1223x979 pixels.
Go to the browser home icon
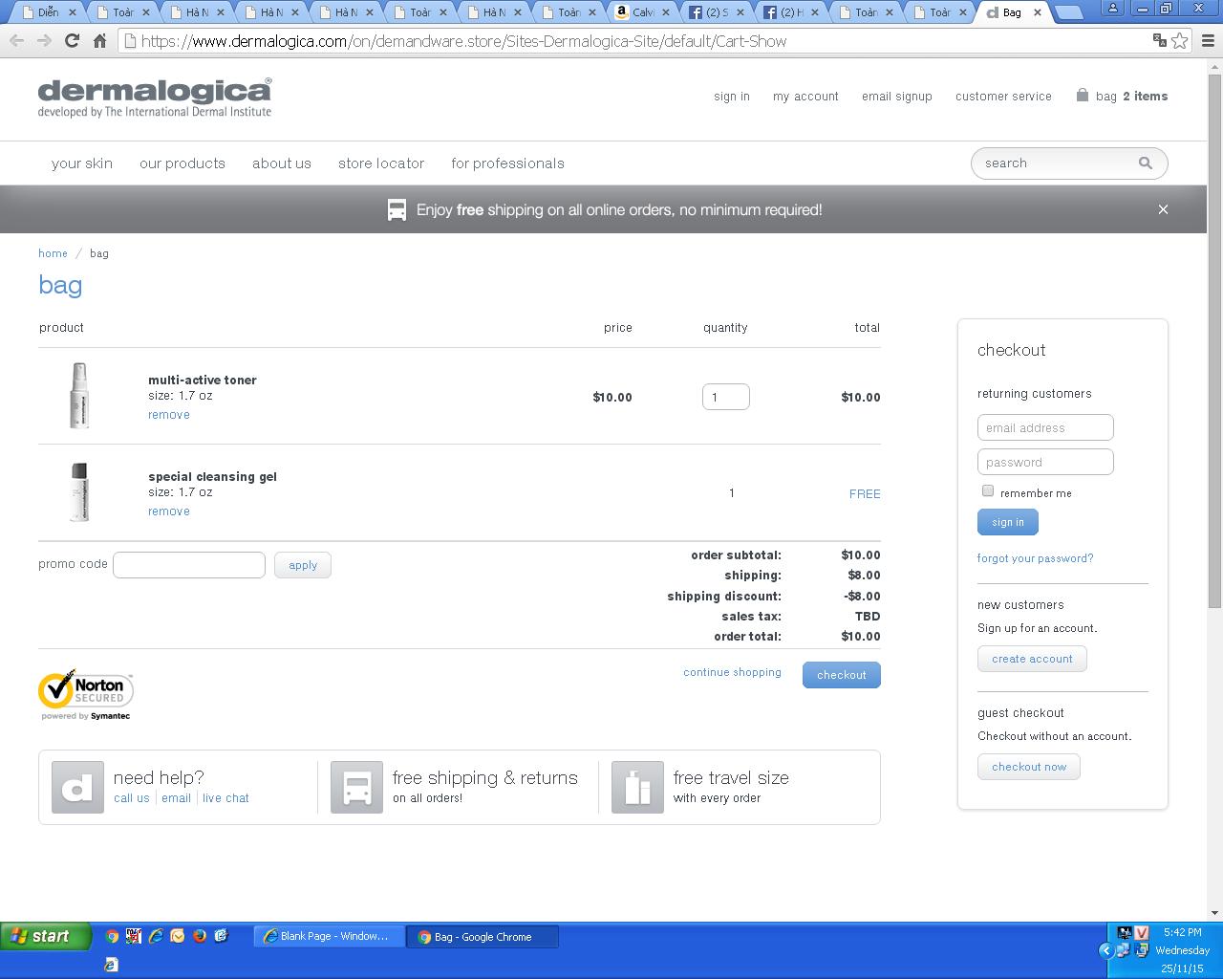(x=99, y=41)
